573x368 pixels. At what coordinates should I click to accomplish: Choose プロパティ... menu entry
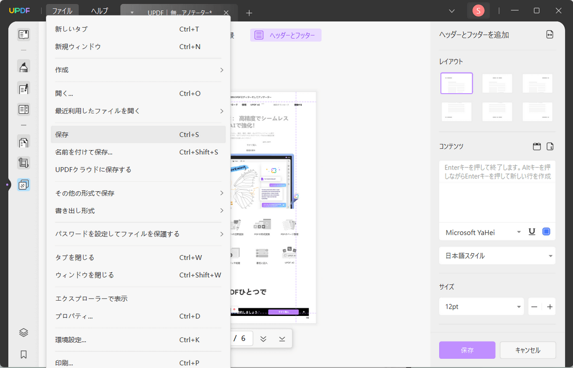coord(138,316)
